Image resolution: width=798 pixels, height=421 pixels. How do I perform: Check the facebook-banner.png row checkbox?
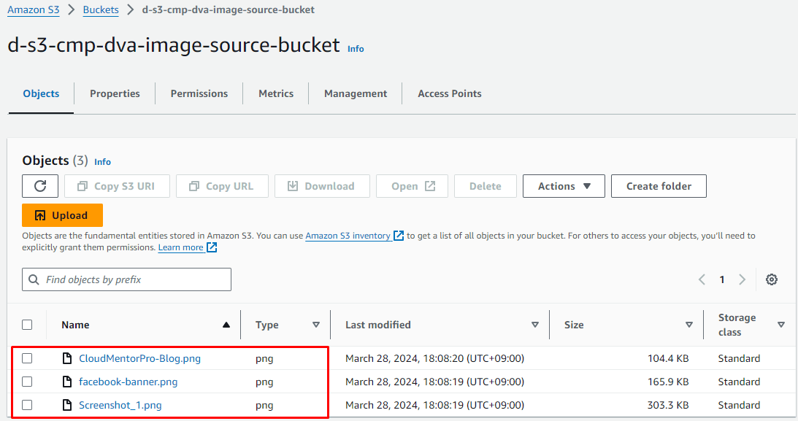click(x=27, y=382)
